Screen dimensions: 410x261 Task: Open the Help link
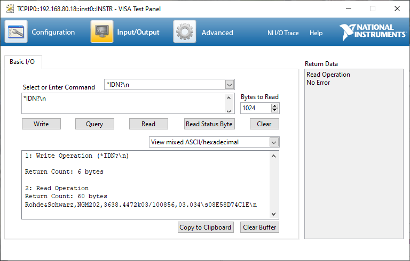click(x=316, y=33)
